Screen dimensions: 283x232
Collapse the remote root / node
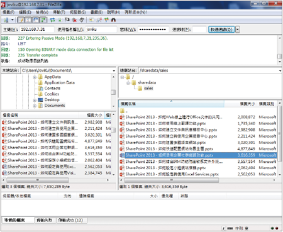tap(122, 77)
